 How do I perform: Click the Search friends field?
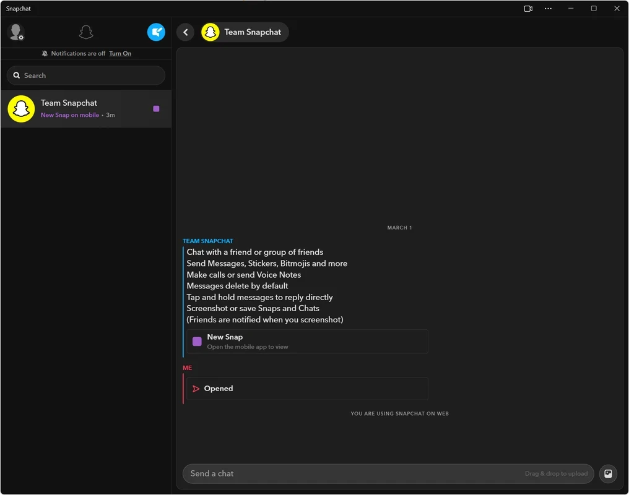86,75
